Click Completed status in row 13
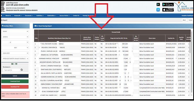 152,88
